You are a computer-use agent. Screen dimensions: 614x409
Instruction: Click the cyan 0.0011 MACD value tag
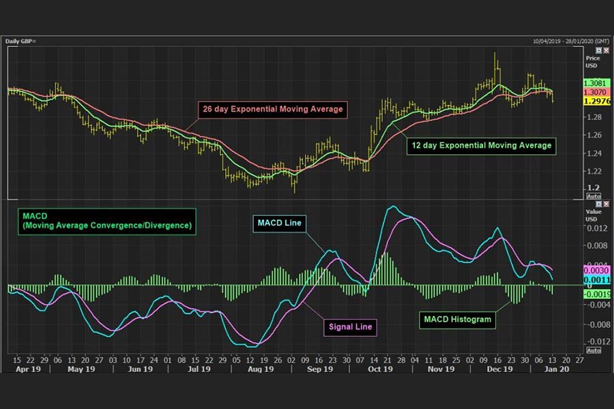pyautogui.click(x=596, y=279)
